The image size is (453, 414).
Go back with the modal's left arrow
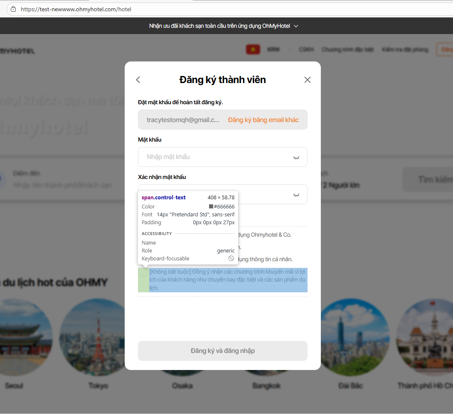[x=138, y=80]
